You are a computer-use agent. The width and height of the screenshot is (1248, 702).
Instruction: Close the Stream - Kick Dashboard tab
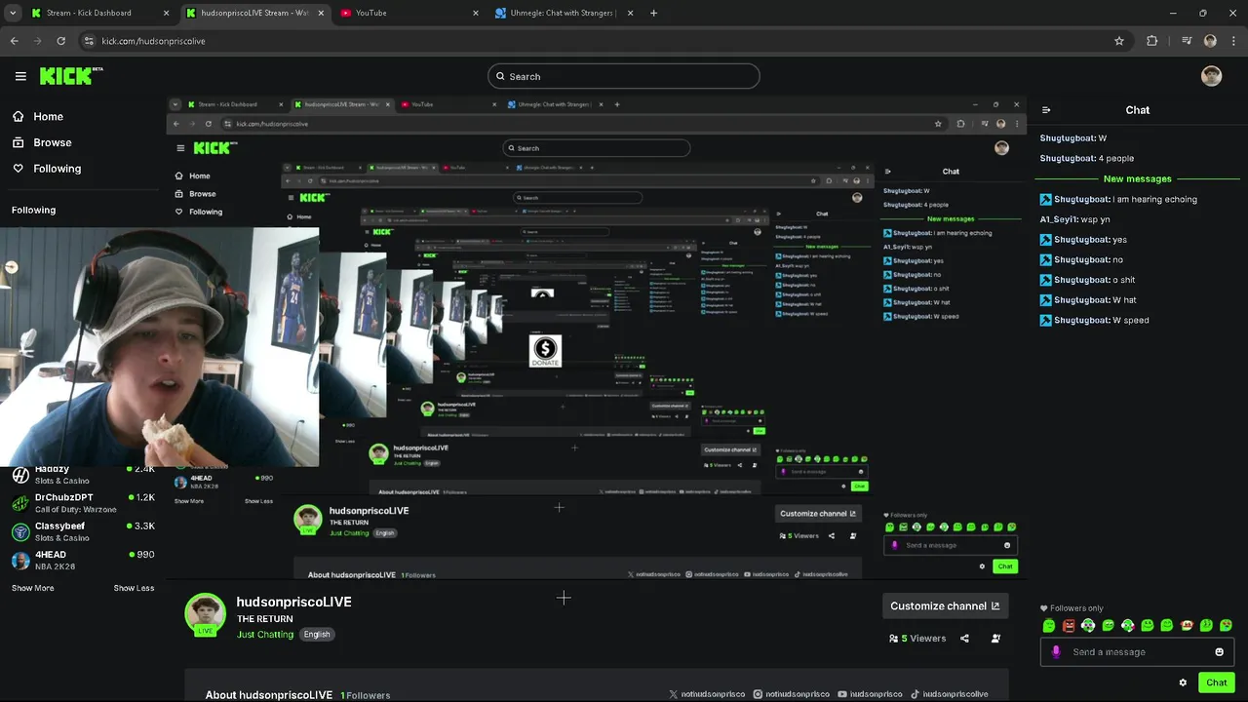[x=166, y=13]
